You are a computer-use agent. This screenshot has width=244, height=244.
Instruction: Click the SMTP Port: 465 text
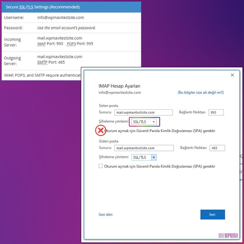pyautogui.click(x=51, y=62)
